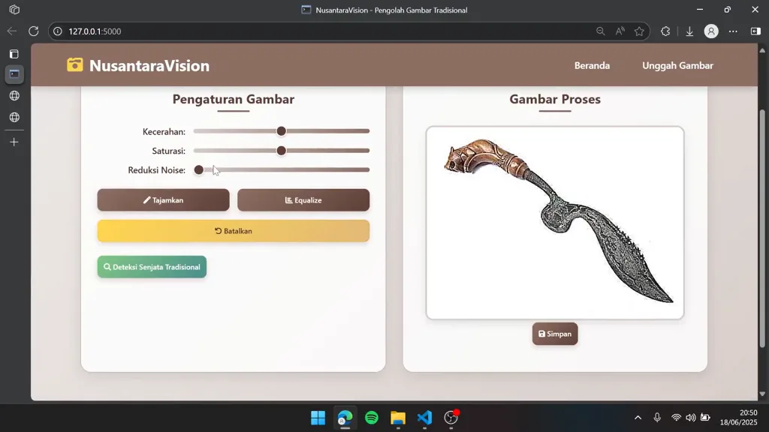Open browser Settings and more menu
769x432 pixels.
(733, 31)
